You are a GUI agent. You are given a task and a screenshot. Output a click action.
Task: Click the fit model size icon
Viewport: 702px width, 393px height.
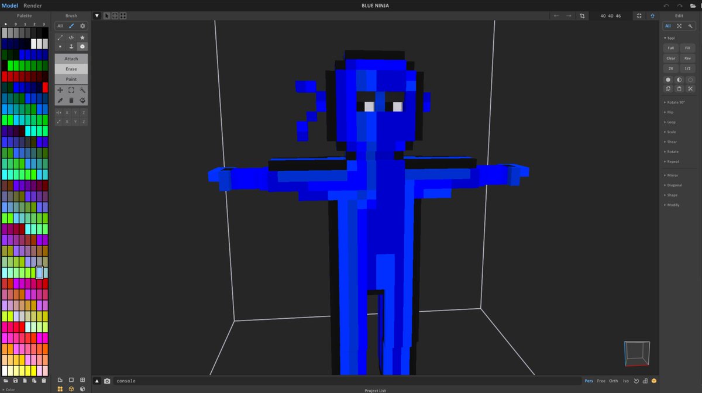coord(639,16)
